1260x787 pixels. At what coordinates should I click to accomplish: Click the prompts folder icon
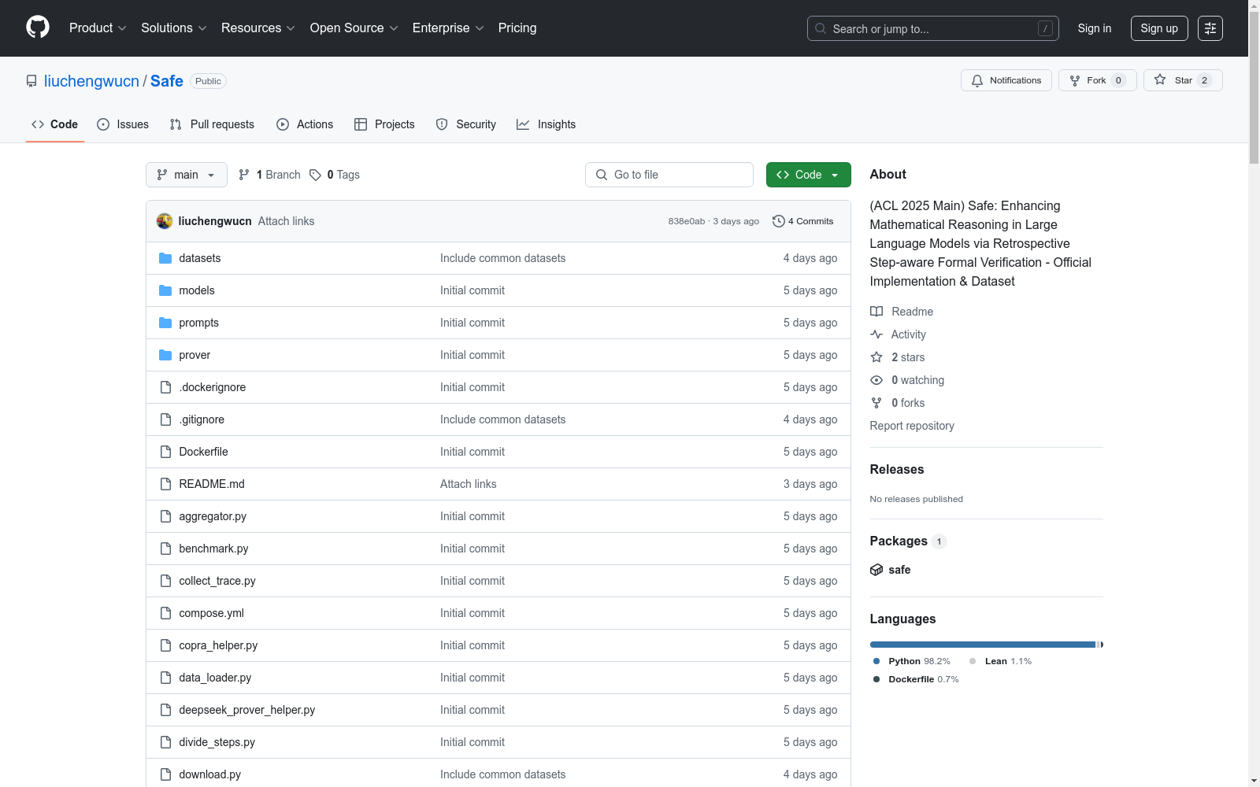coord(165,323)
